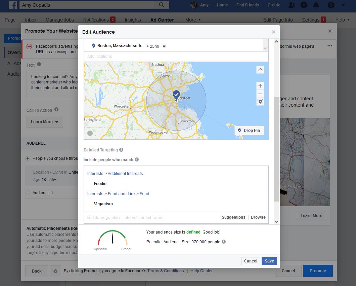
Task: Open the notifications bell icon
Action: pyautogui.click(x=316, y=5)
